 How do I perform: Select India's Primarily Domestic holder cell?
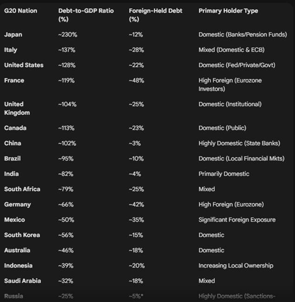pos(224,174)
